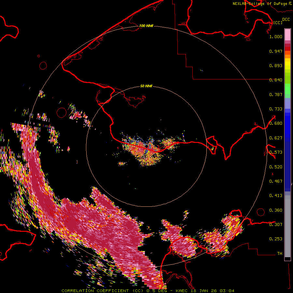Click the 100 NMI range ring label
This screenshot has height=293, width=293.
146,26
